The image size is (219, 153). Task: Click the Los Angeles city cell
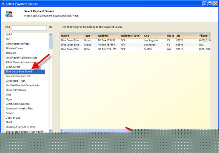(151, 40)
